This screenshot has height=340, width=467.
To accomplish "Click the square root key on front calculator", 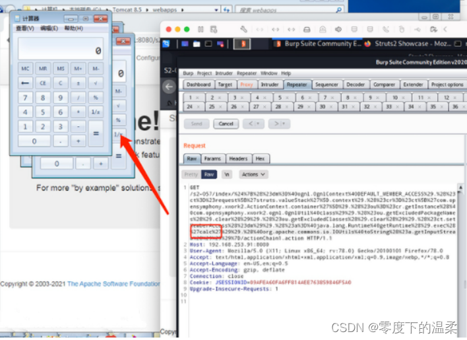I will pyautogui.click(x=96, y=83).
